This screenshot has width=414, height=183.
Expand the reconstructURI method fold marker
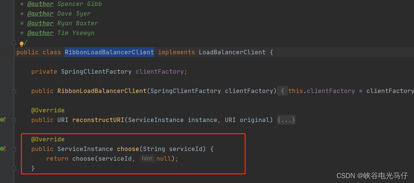[14, 120]
